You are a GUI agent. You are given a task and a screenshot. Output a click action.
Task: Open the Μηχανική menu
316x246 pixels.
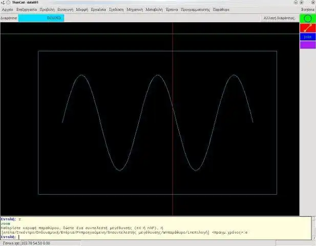[135, 9]
